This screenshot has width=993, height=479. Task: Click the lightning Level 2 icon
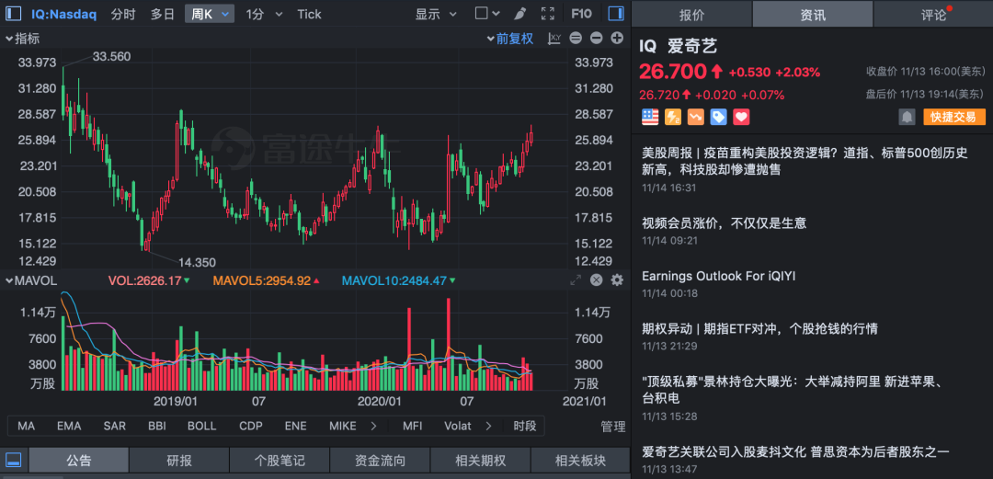672,117
